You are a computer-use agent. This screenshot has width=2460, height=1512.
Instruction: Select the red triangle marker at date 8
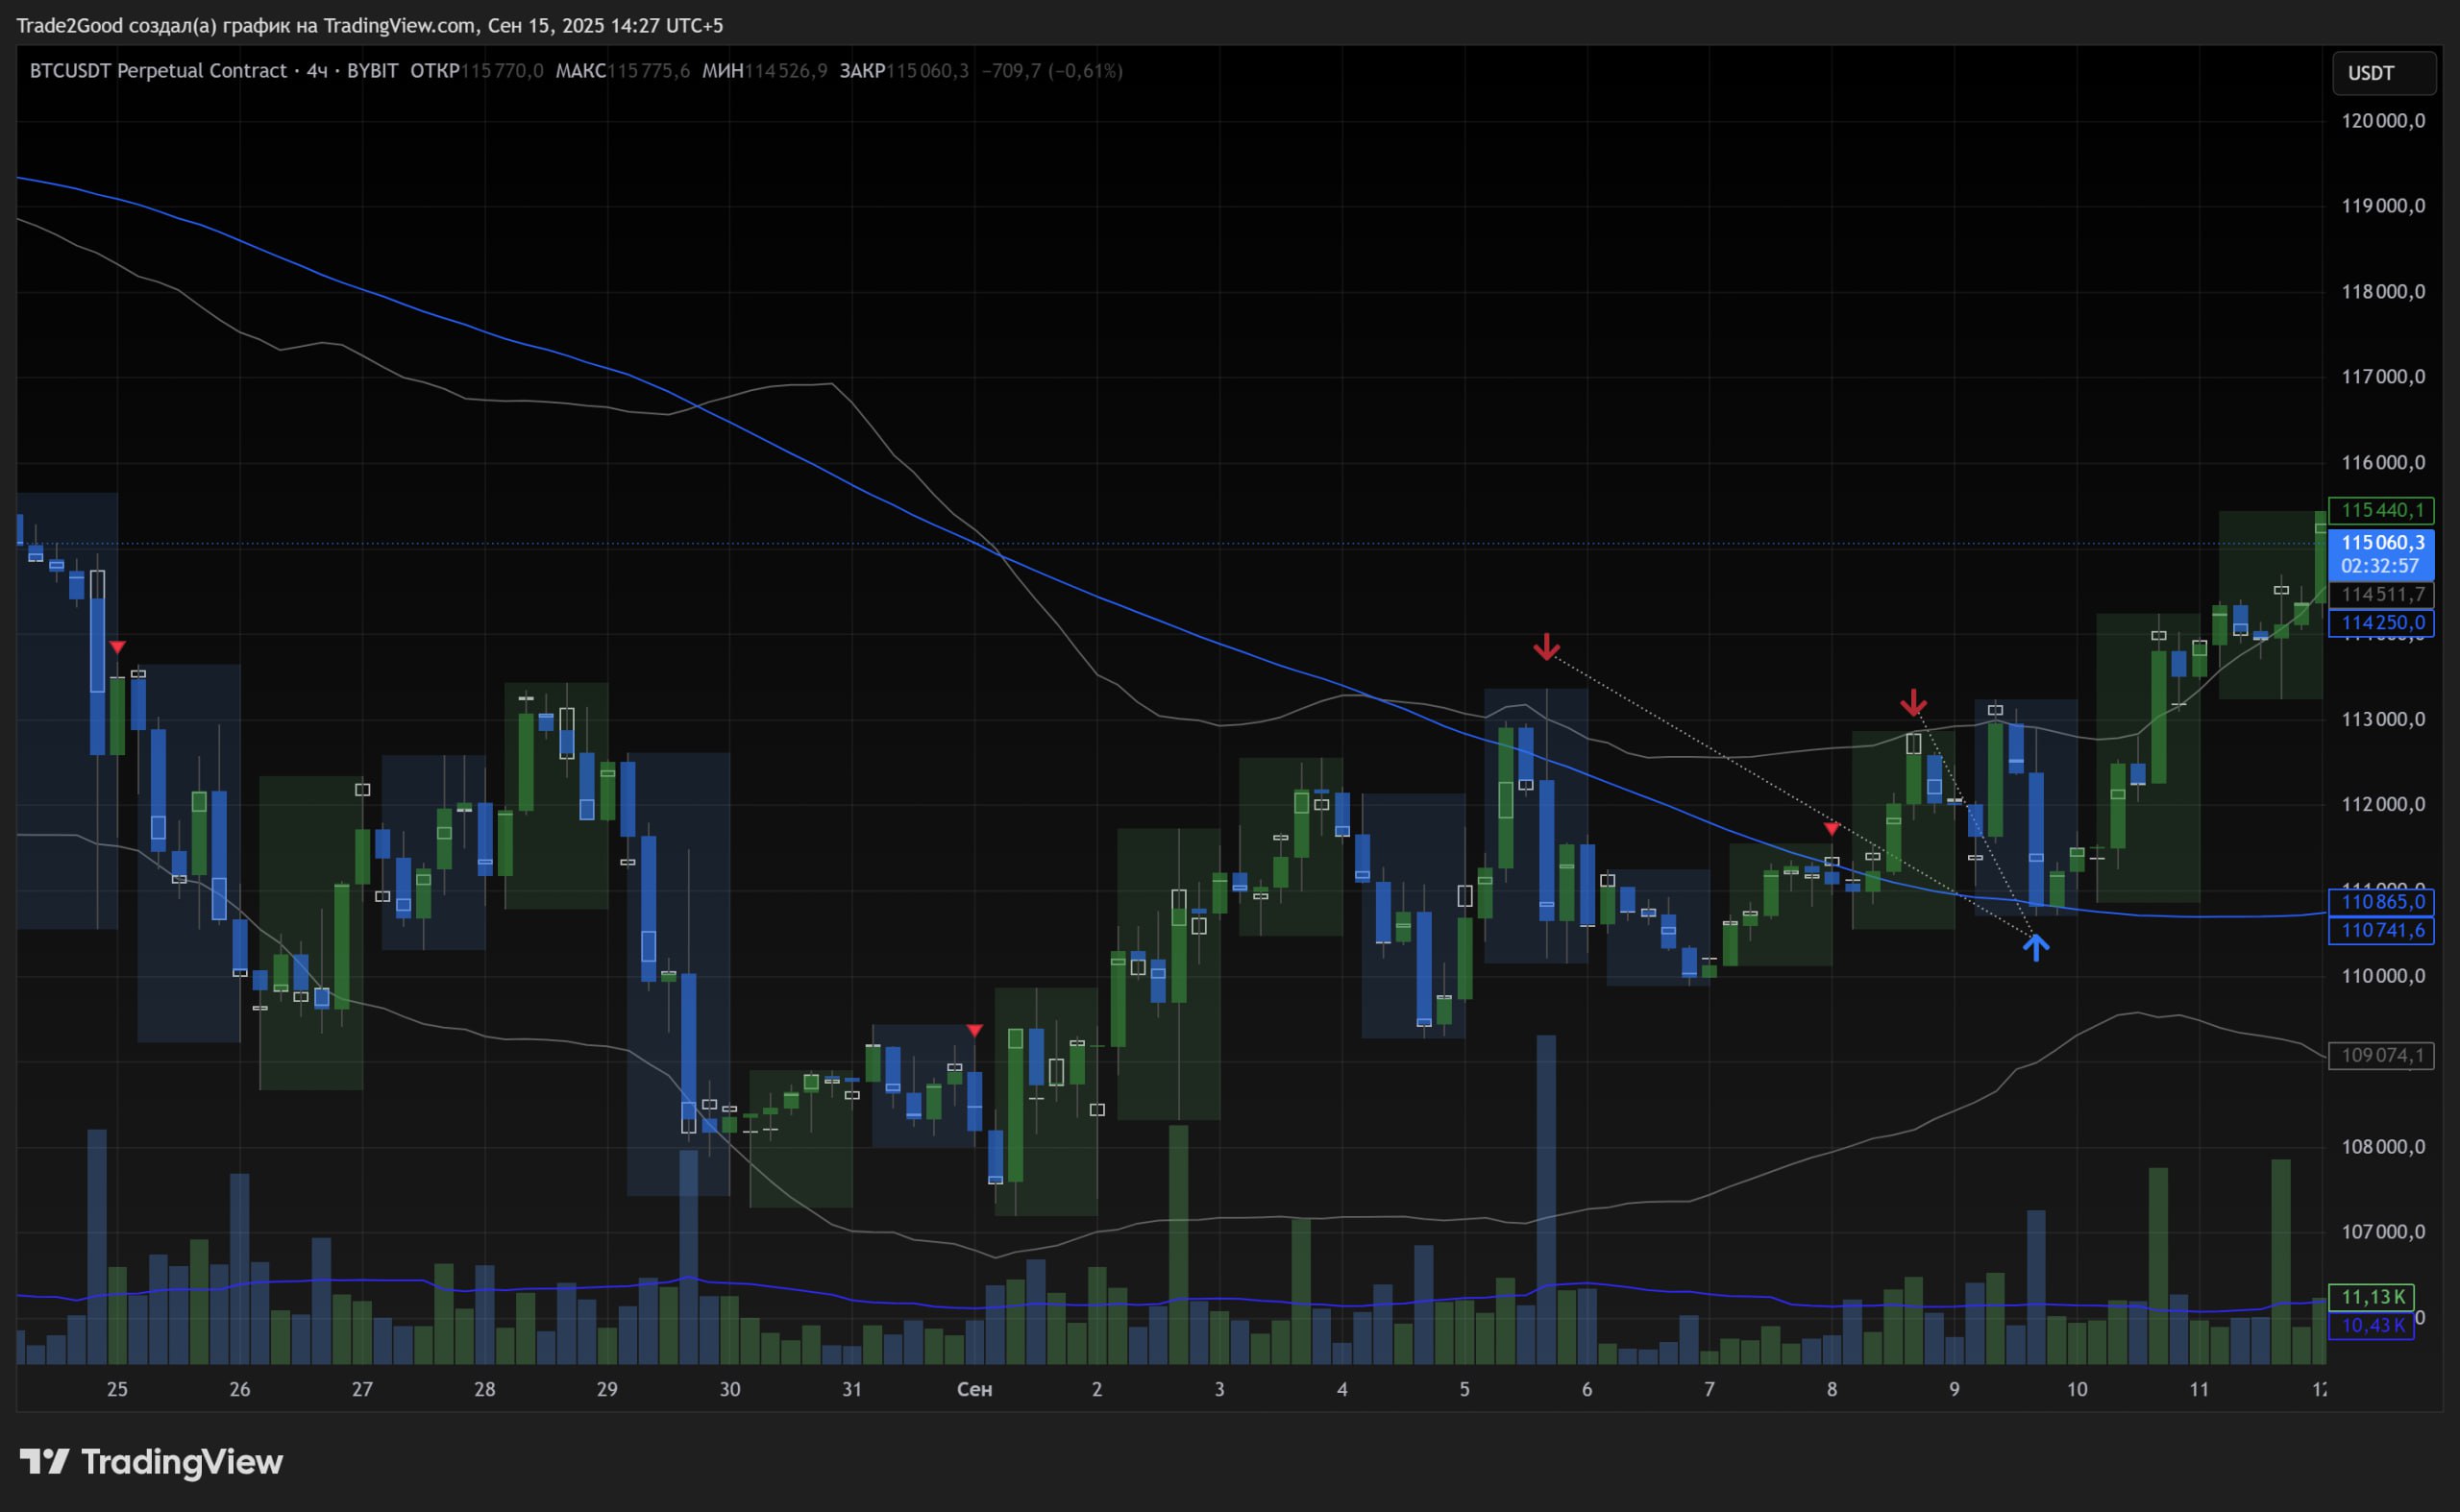[1831, 829]
